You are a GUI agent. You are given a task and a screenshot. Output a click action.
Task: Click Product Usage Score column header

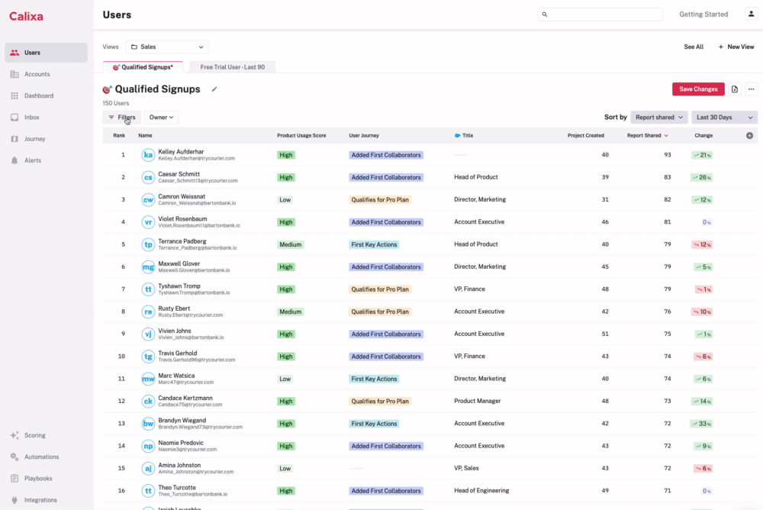pyautogui.click(x=301, y=135)
